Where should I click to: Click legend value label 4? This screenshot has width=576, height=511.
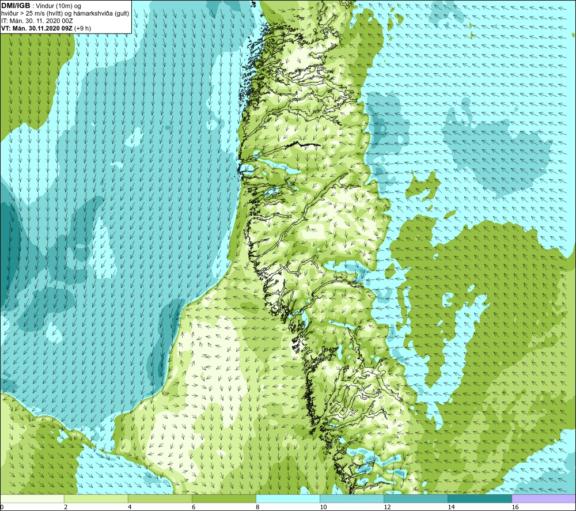tap(130, 507)
